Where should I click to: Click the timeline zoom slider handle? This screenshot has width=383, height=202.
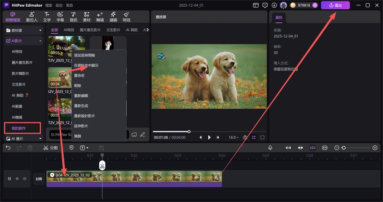(x=343, y=148)
